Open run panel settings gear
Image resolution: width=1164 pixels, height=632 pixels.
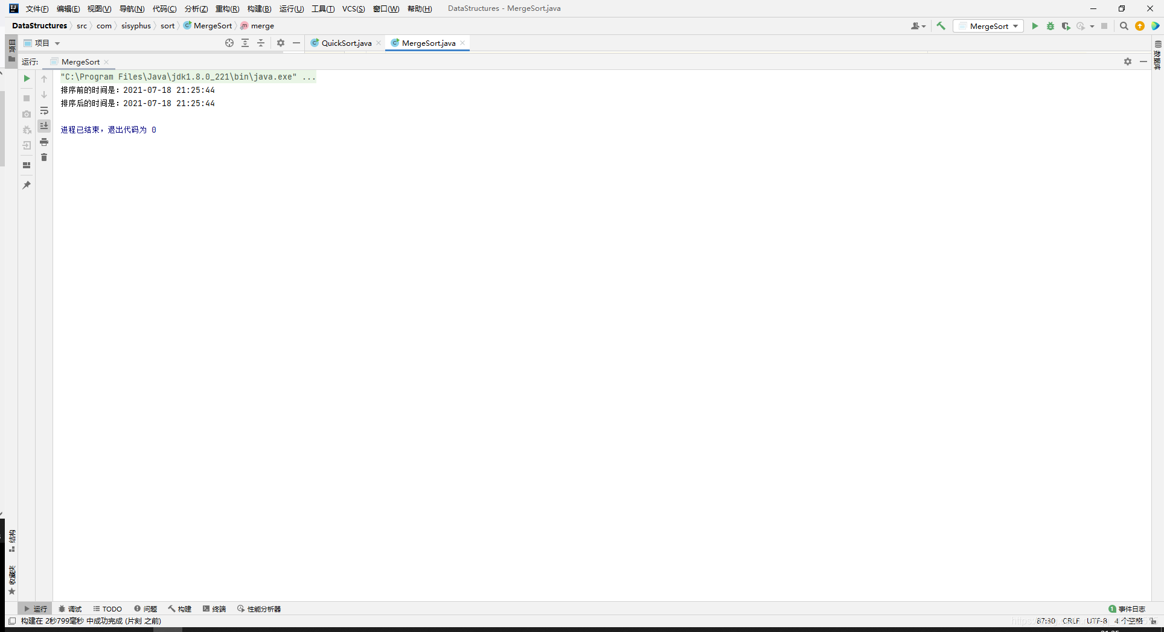(x=1128, y=62)
